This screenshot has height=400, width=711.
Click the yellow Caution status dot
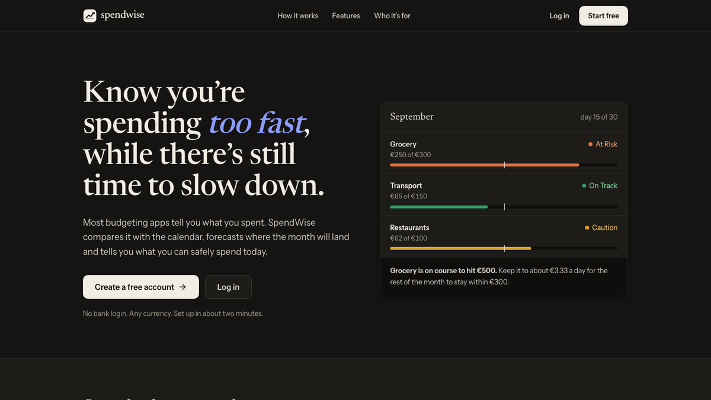(587, 228)
